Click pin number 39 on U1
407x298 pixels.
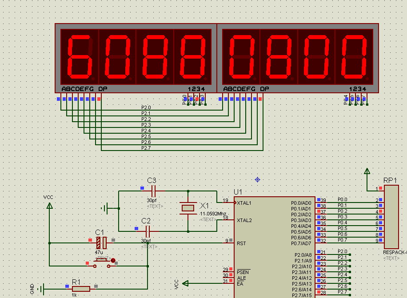(323, 200)
